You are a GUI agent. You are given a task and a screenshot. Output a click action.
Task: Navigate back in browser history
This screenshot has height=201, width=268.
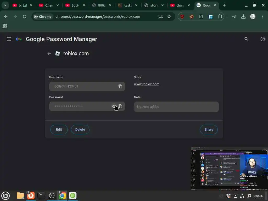pos(6,16)
